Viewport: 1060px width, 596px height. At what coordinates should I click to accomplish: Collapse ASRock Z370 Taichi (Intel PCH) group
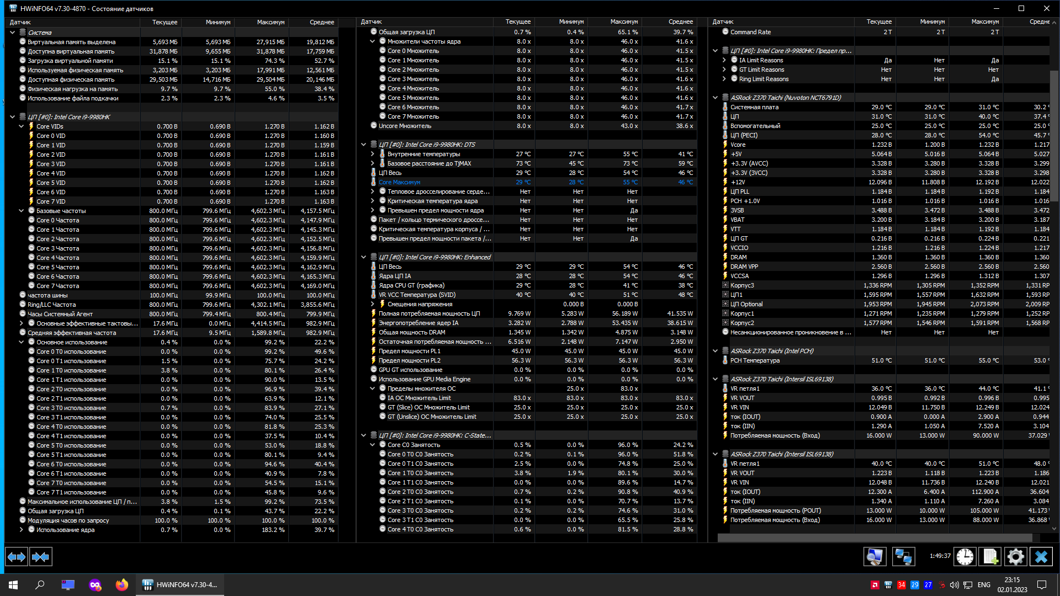(x=715, y=351)
